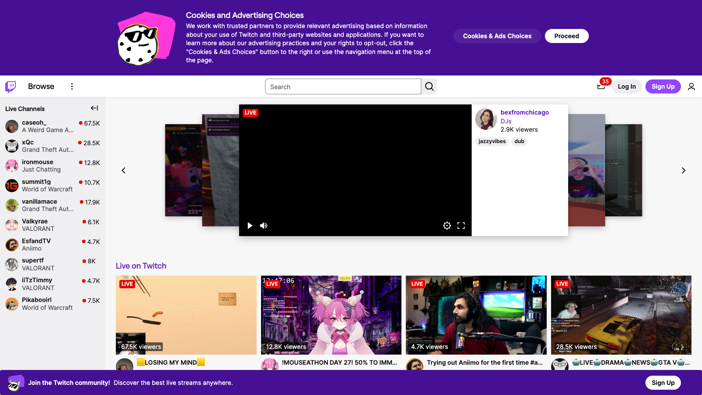Click Sign Up in bottom banner
The height and width of the screenshot is (395, 702).
tap(663, 383)
